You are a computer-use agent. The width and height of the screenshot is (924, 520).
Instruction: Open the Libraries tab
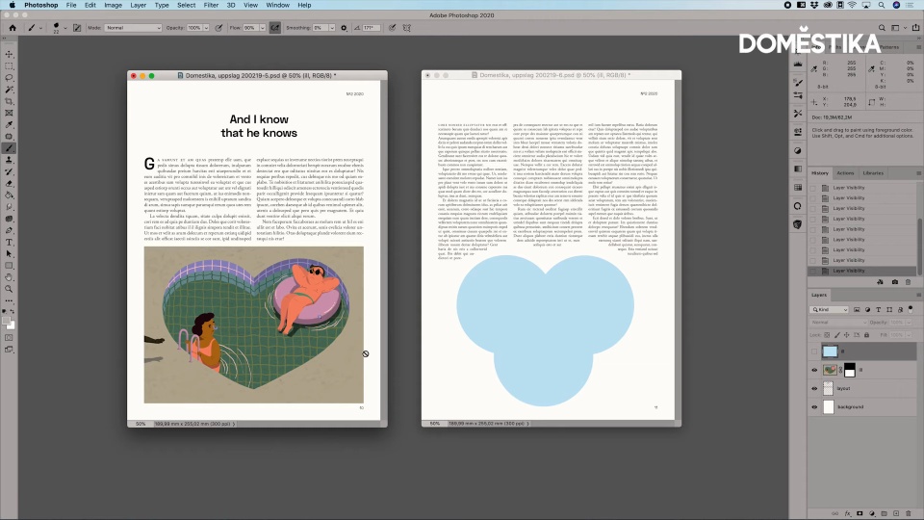tap(873, 173)
